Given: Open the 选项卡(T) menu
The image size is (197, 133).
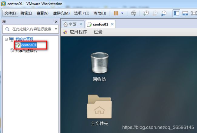Looking at the screenshot, I should tap(82, 13).
